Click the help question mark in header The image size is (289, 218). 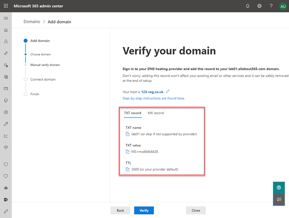click(x=271, y=6)
